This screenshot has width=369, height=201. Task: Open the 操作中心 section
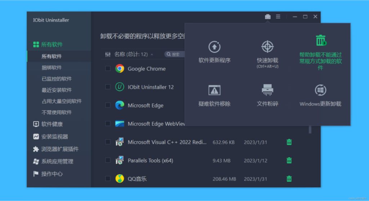[x=52, y=174]
